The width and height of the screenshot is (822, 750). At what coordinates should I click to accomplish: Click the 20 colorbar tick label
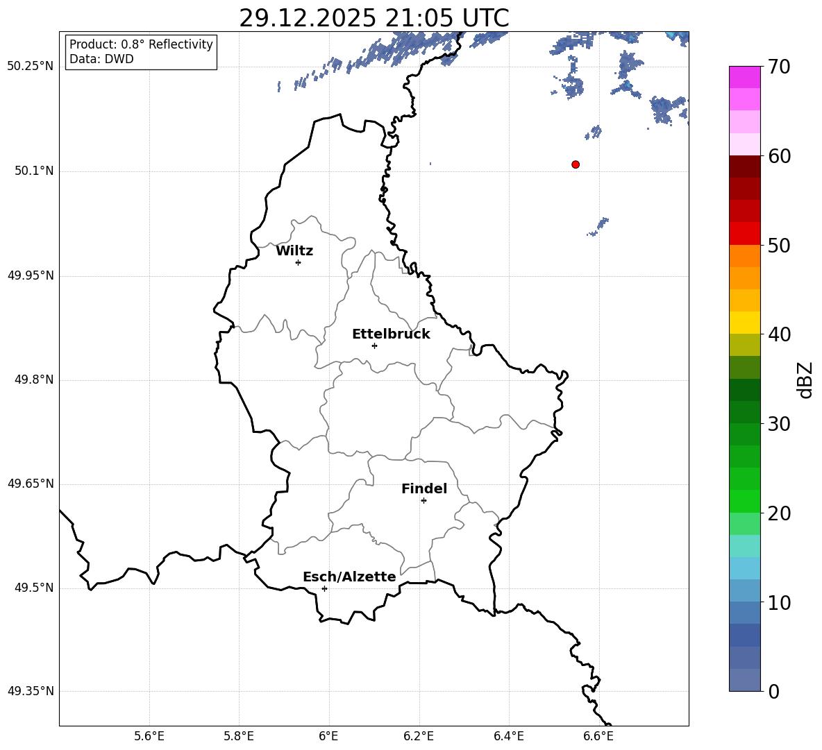(x=779, y=513)
